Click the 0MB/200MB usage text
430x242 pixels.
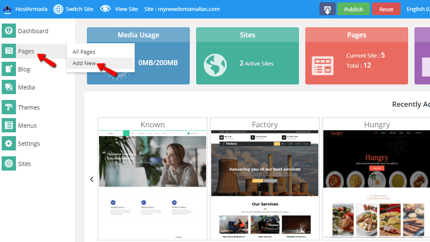click(158, 63)
